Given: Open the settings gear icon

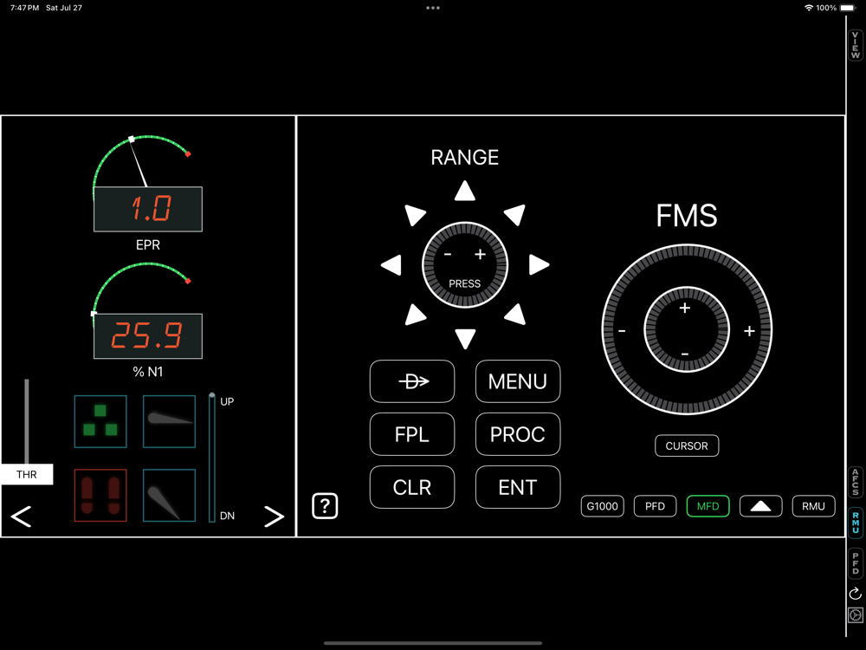Looking at the screenshot, I should 856,614.
